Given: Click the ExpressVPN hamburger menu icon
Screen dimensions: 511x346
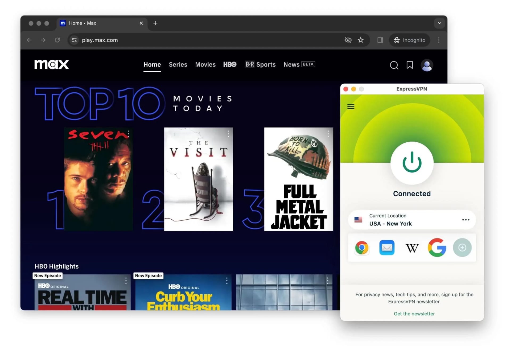Looking at the screenshot, I should tap(351, 107).
